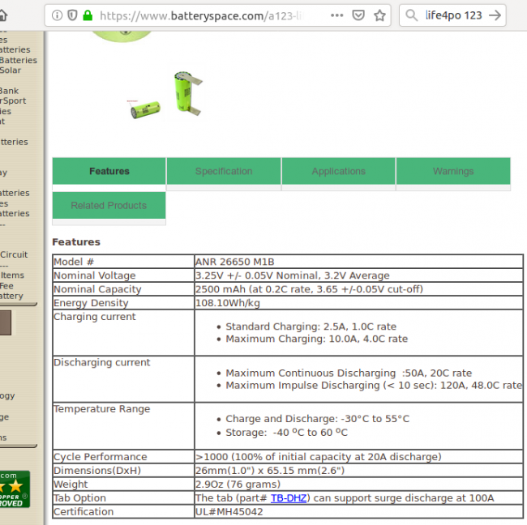Viewport: 527px width, 525px height.
Task: Open the Applications tab
Action: click(x=338, y=171)
